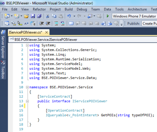Comment out the selected lines icon

(x=56, y=23)
